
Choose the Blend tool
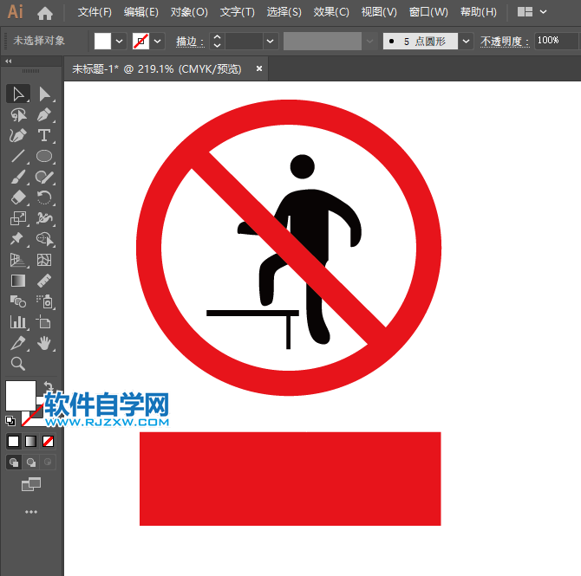point(18,301)
